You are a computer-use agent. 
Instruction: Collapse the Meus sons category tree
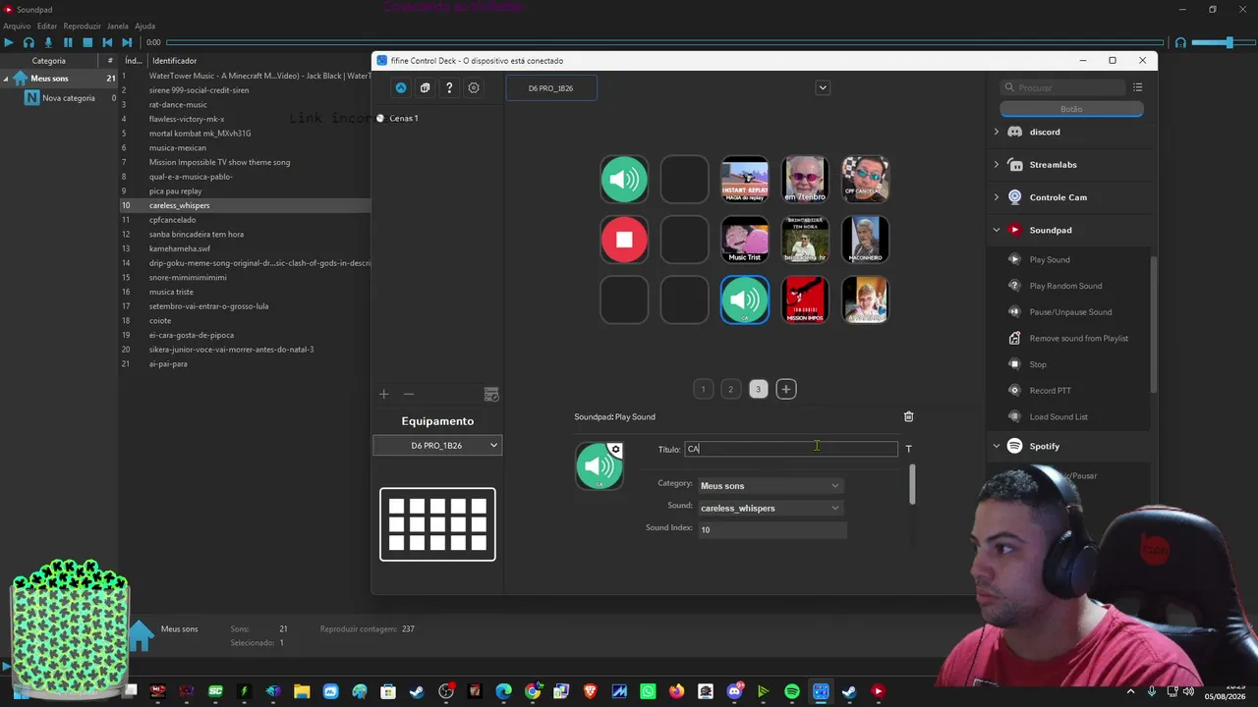tap(6, 79)
